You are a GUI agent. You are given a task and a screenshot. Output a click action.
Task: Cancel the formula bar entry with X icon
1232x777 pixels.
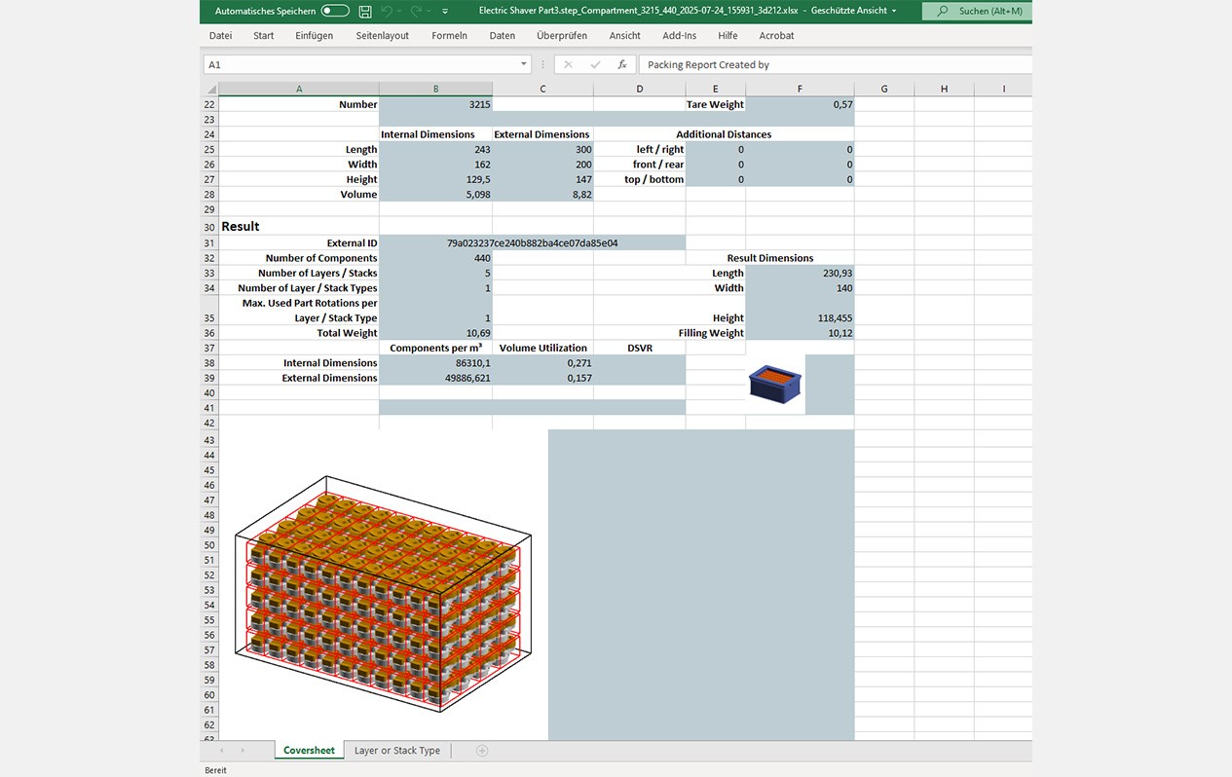click(x=568, y=64)
